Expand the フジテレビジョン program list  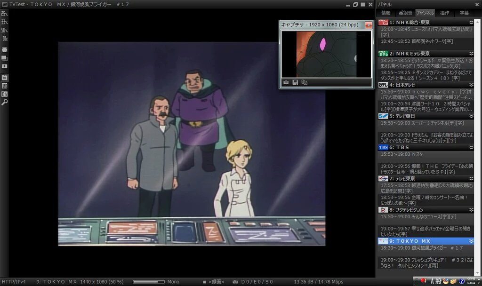coord(471,210)
